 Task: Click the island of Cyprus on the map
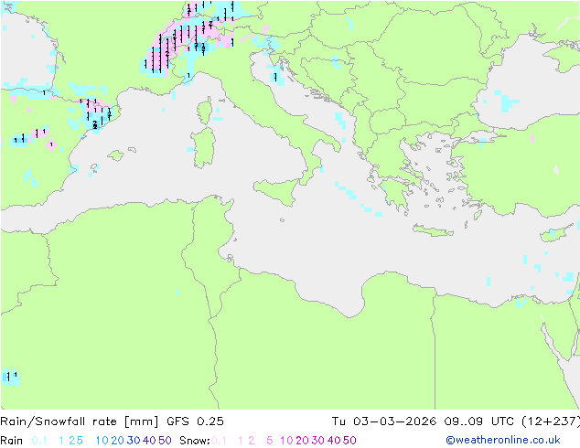pyautogui.click(x=557, y=233)
